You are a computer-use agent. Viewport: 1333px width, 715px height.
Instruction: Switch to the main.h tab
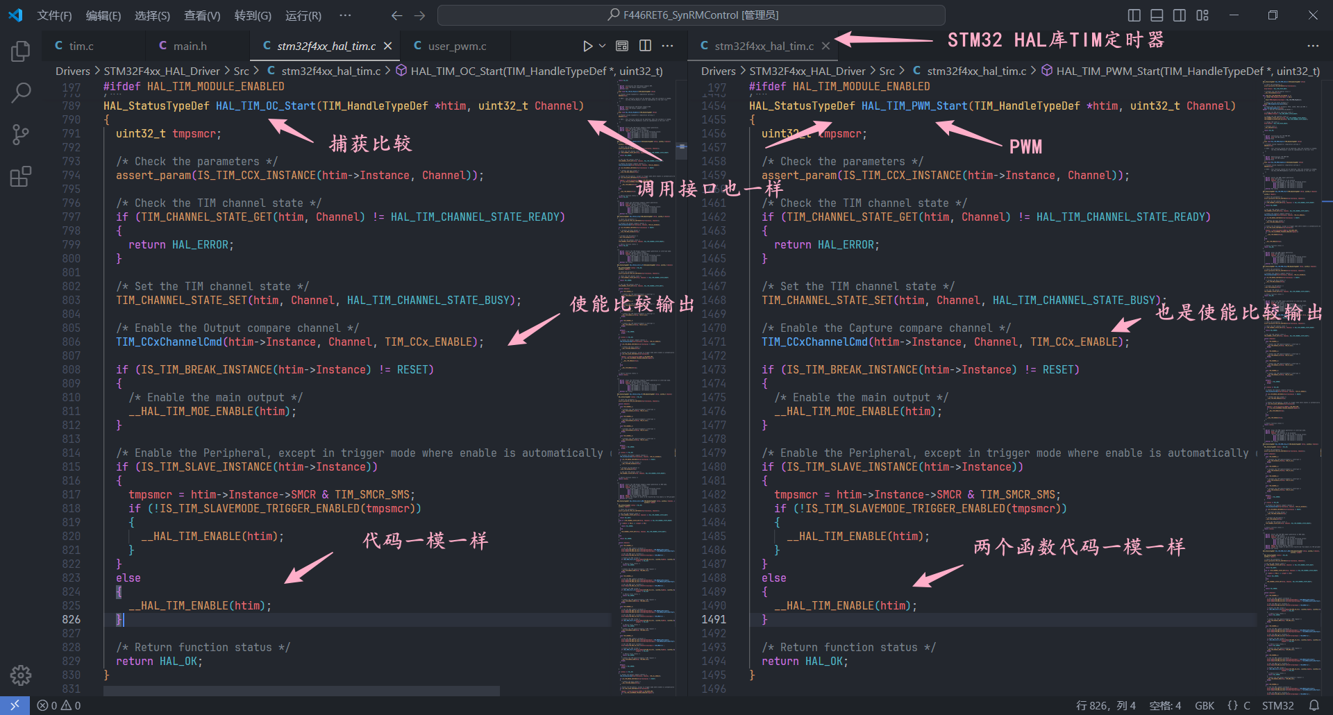(198, 46)
